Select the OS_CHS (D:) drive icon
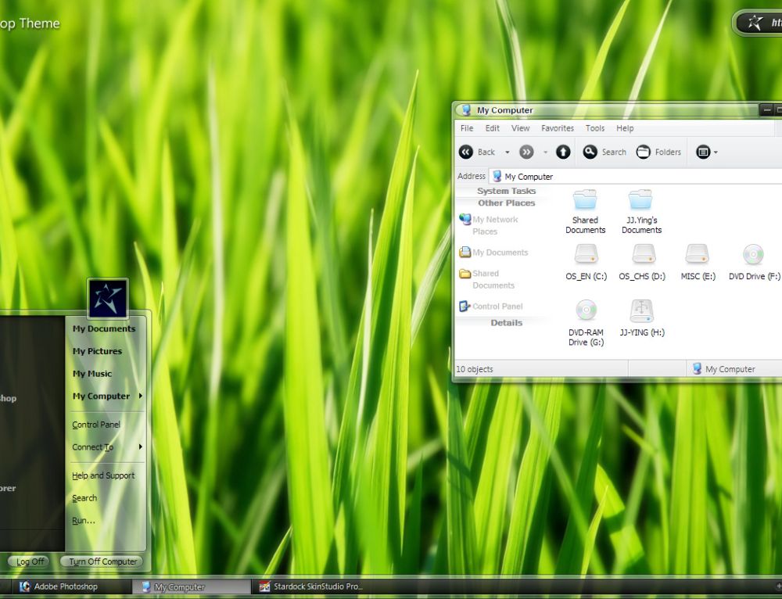 (643, 254)
